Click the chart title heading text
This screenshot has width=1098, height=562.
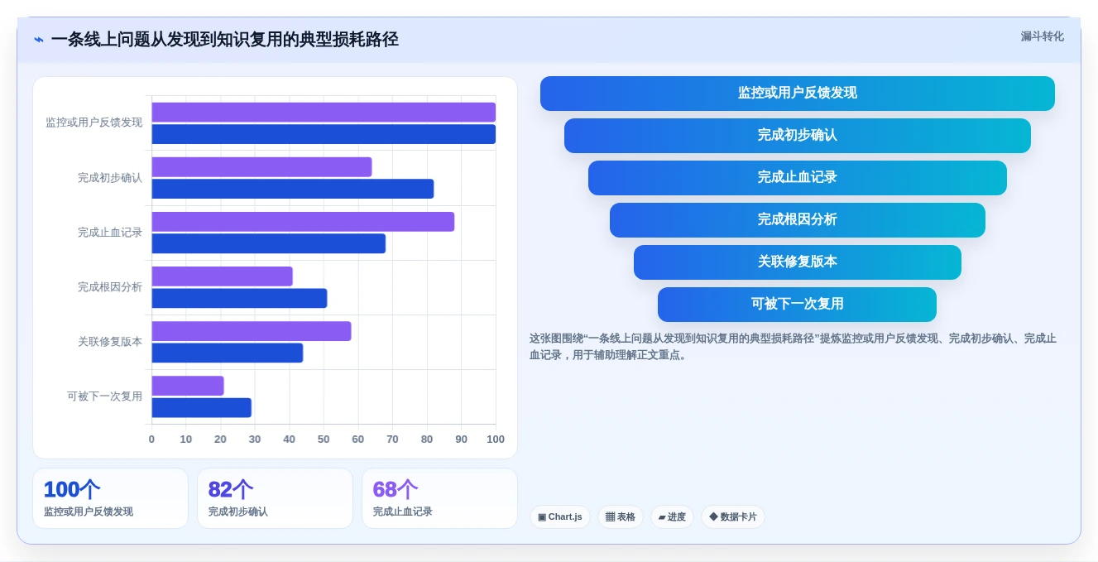click(x=224, y=40)
